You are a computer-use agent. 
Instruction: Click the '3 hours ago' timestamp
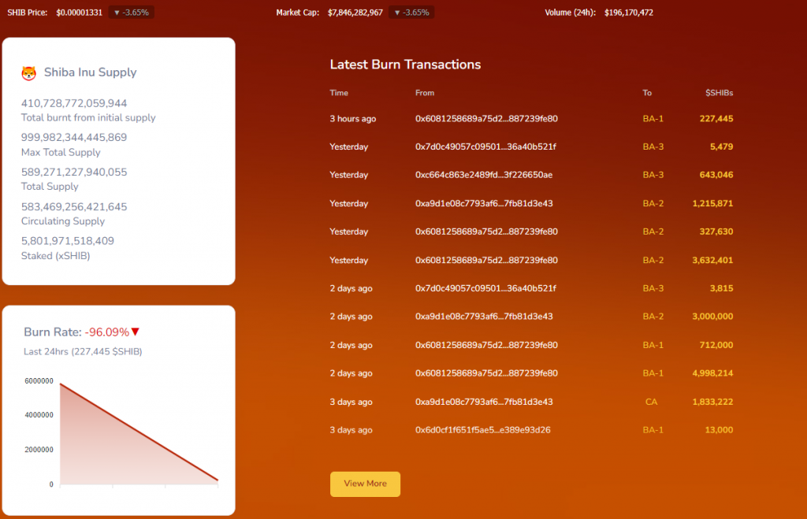click(352, 118)
